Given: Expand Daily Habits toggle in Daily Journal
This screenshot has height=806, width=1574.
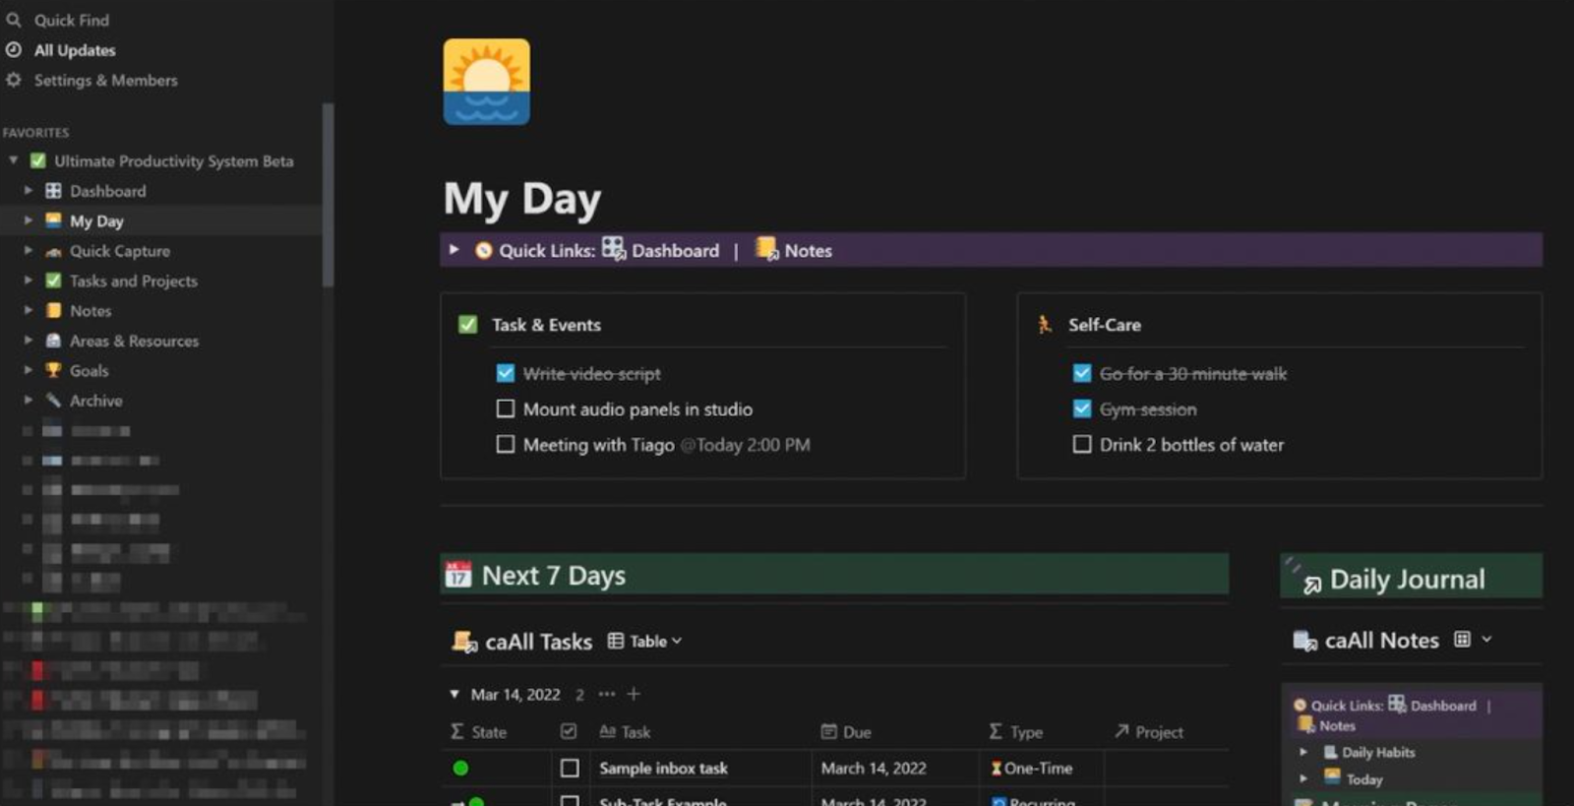Looking at the screenshot, I should (x=1303, y=752).
